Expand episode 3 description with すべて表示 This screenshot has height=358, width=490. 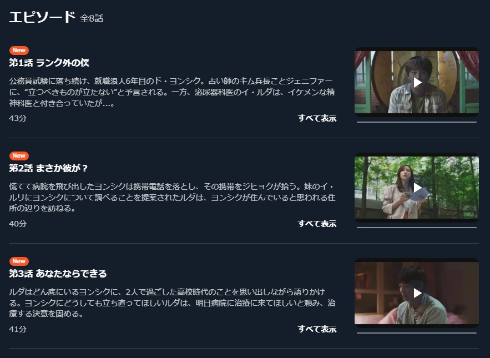pos(317,329)
